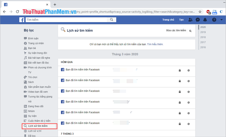Viewport: 226px width, 137px height.
Task: Click the delete circle icon on the second search entry
Action: coord(189,81)
